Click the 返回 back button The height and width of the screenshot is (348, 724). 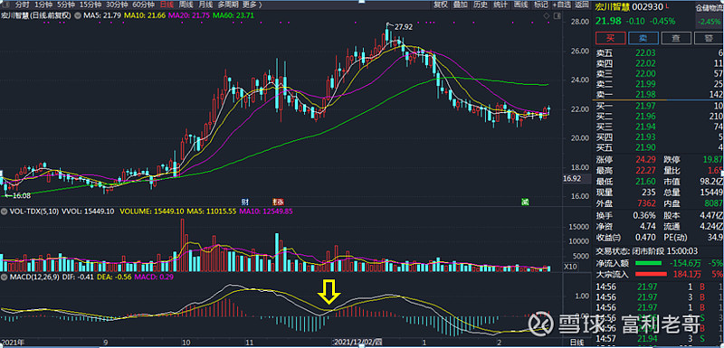coord(581,5)
